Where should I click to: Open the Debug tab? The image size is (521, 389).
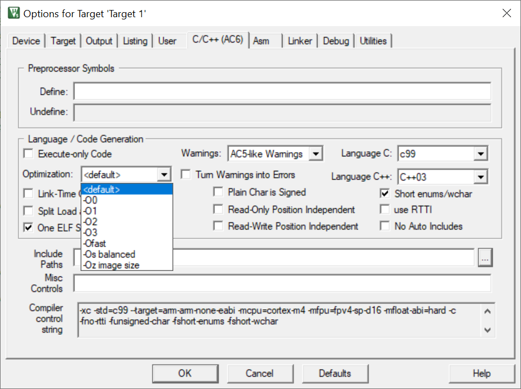[336, 41]
